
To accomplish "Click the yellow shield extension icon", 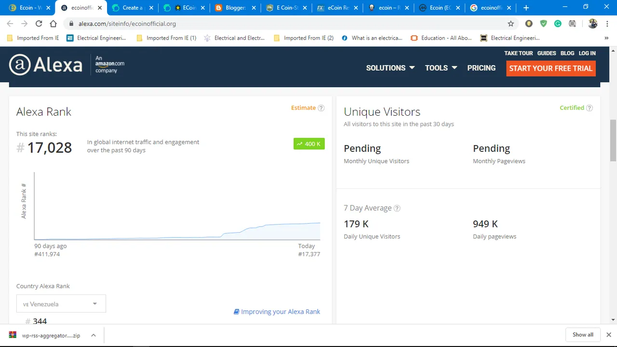I will coord(529,24).
